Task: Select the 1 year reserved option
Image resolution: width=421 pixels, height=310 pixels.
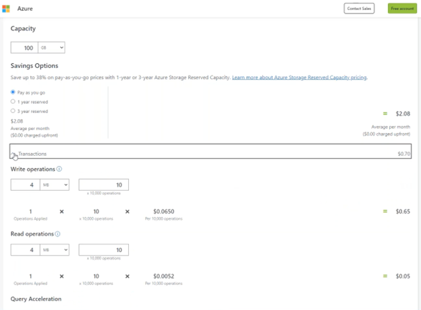Action: [13, 102]
